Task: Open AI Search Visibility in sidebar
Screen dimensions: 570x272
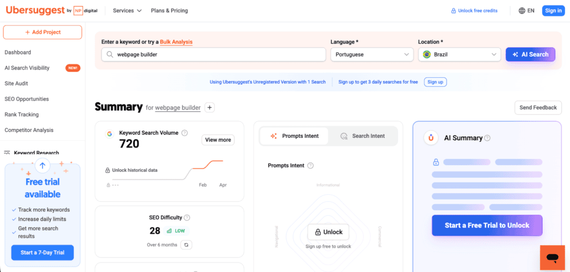Action: coord(27,68)
